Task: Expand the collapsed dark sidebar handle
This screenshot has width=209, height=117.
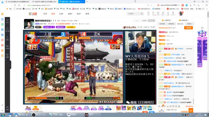Action: pyautogui.click(x=10, y=65)
